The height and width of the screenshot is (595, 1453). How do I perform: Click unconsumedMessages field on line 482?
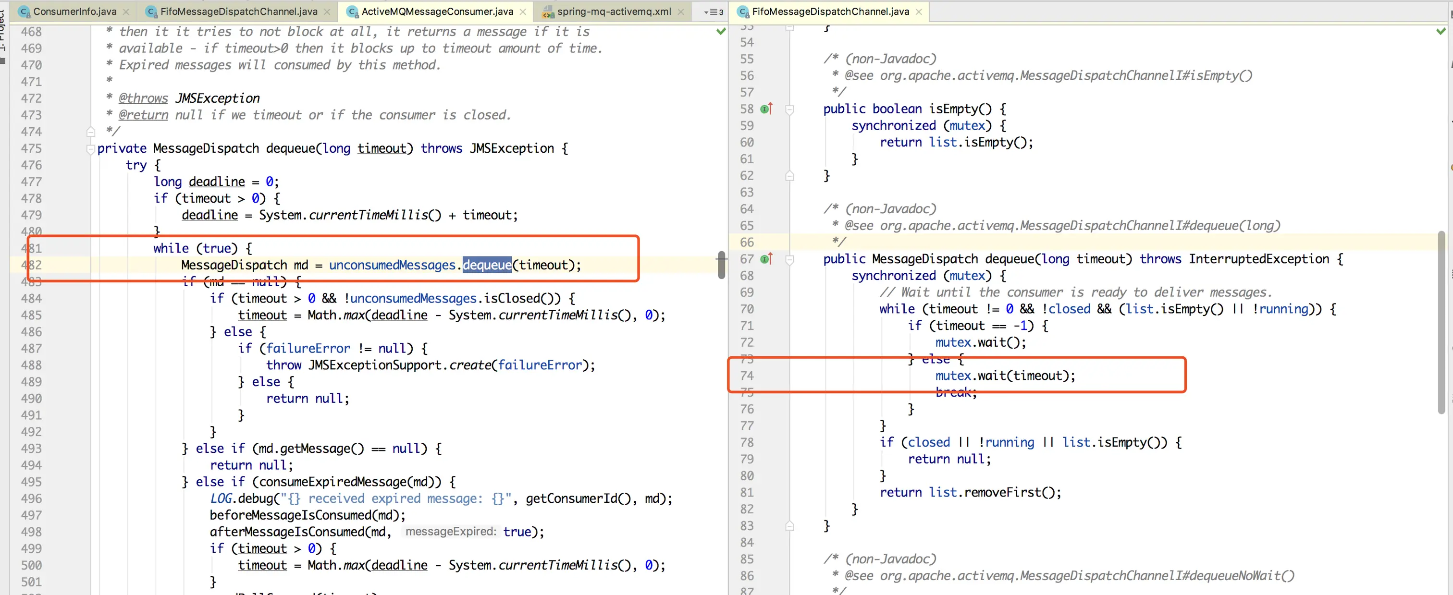point(392,265)
